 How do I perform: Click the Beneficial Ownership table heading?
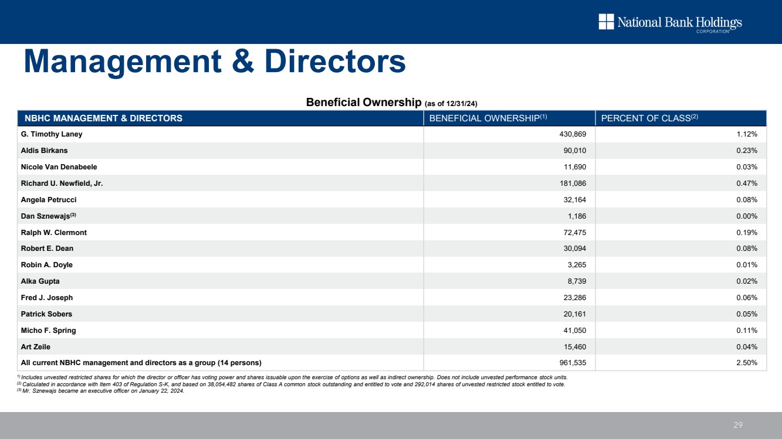tap(392, 103)
